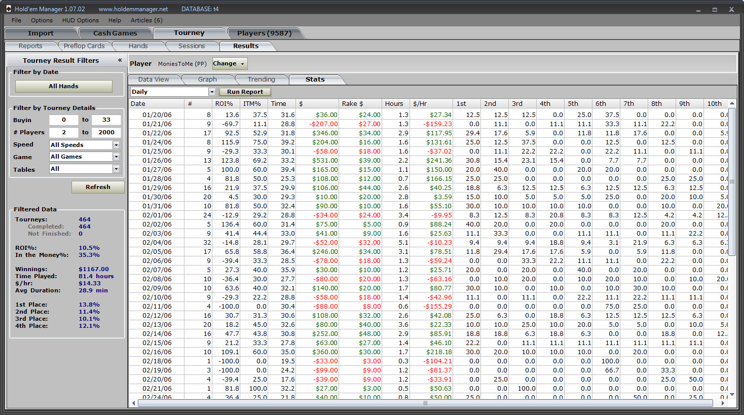Click the All Hands date filter button
This screenshot has width=744, height=415.
point(63,86)
